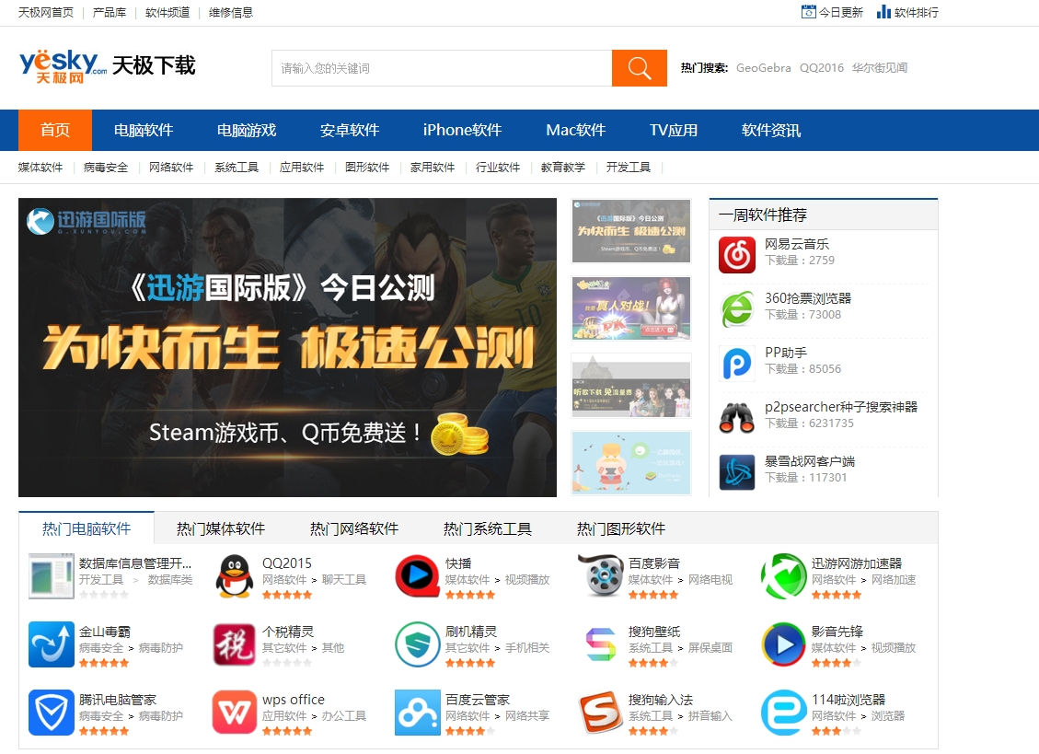Click the GeoGebra hot search link
1039x754 pixels.
[x=763, y=67]
